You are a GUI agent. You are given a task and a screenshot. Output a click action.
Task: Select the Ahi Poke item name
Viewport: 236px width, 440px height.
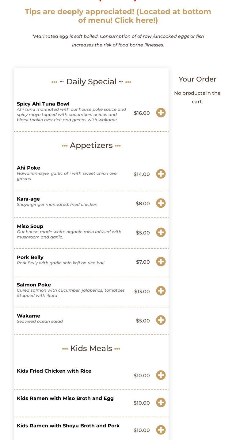[x=29, y=168]
